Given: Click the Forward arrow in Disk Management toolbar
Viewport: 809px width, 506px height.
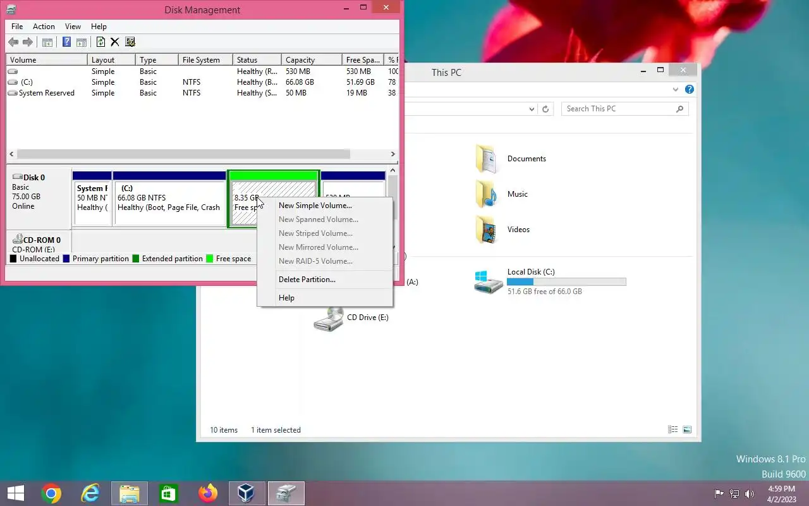Looking at the screenshot, I should click(27, 42).
